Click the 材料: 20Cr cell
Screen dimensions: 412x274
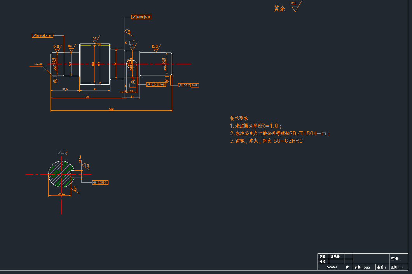click(x=364, y=267)
